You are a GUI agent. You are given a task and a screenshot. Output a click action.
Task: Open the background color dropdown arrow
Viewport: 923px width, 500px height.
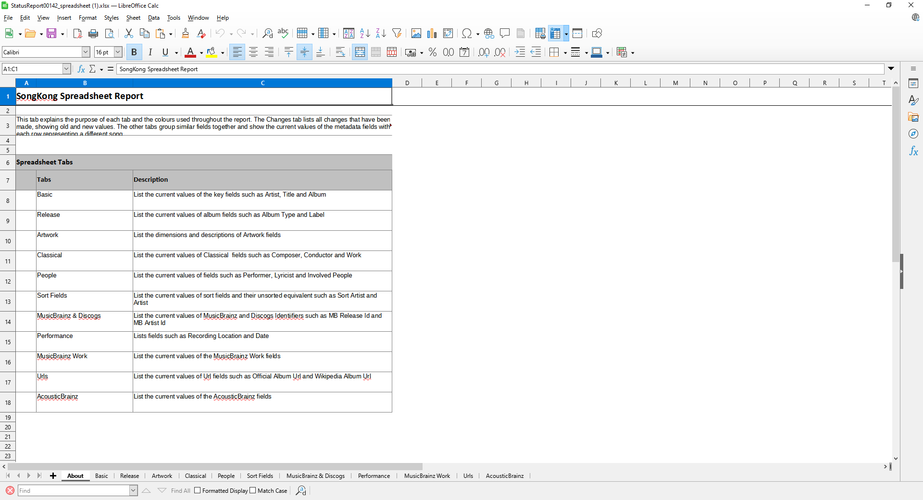(x=222, y=52)
